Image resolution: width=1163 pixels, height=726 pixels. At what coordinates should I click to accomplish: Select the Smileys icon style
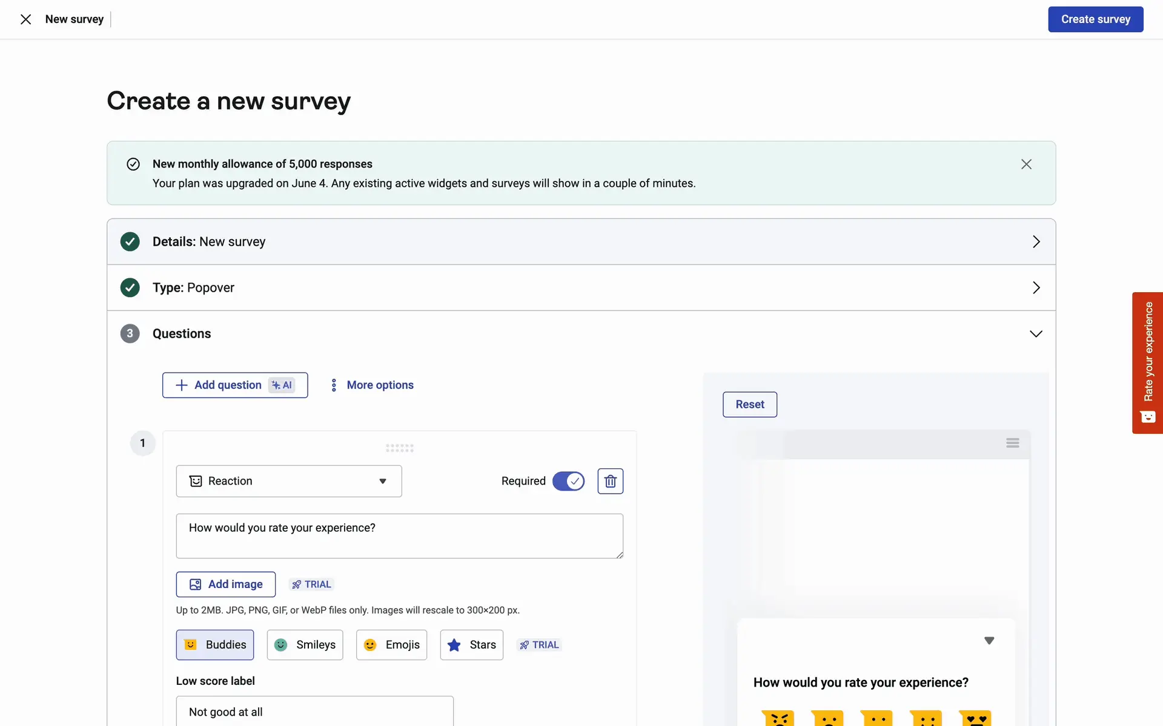pos(305,645)
